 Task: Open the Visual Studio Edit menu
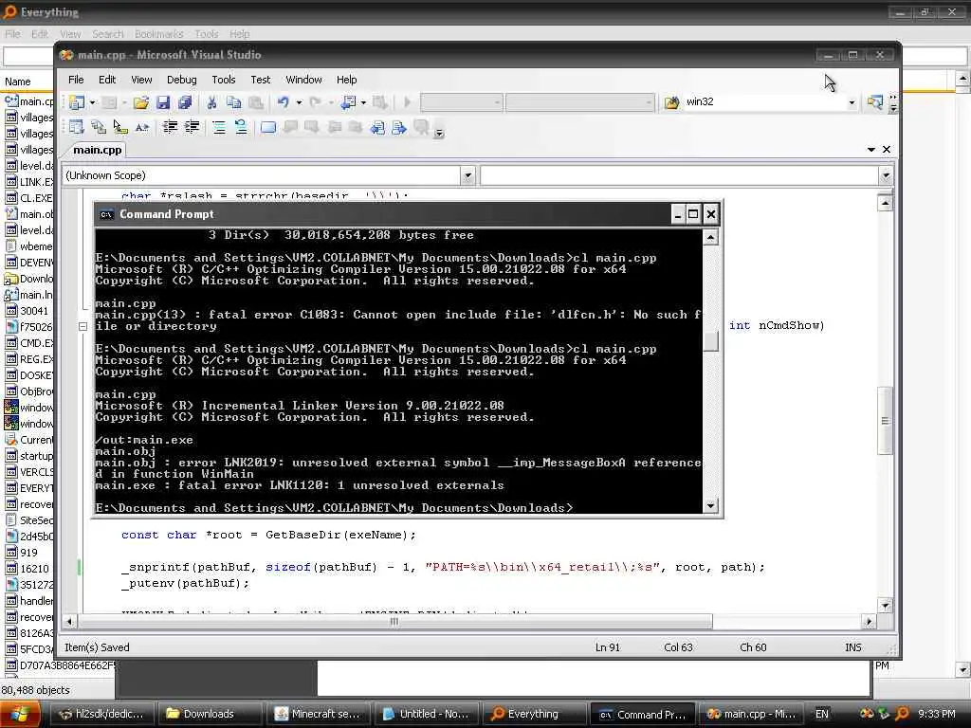[107, 80]
